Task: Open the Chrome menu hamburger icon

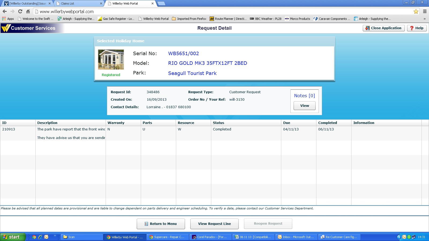Action: point(425,12)
